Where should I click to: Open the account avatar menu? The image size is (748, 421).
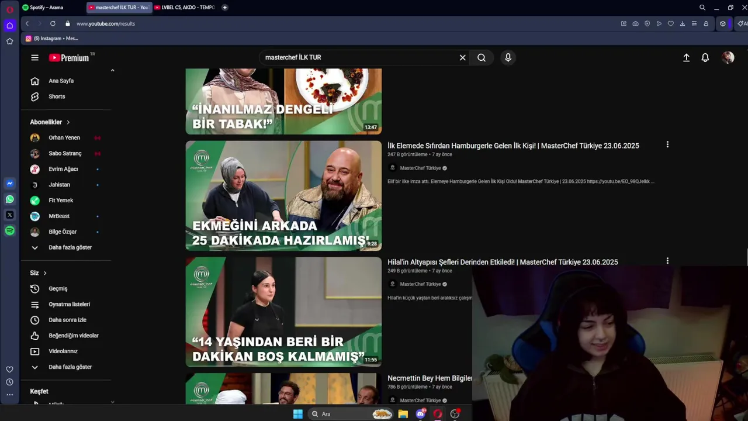(x=728, y=57)
